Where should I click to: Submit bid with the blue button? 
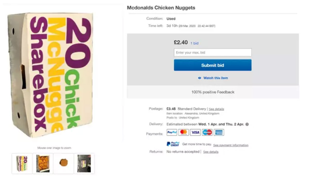[x=212, y=65]
